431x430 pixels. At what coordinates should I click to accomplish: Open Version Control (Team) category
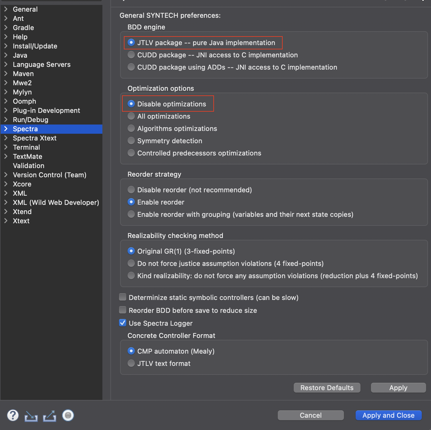50,175
